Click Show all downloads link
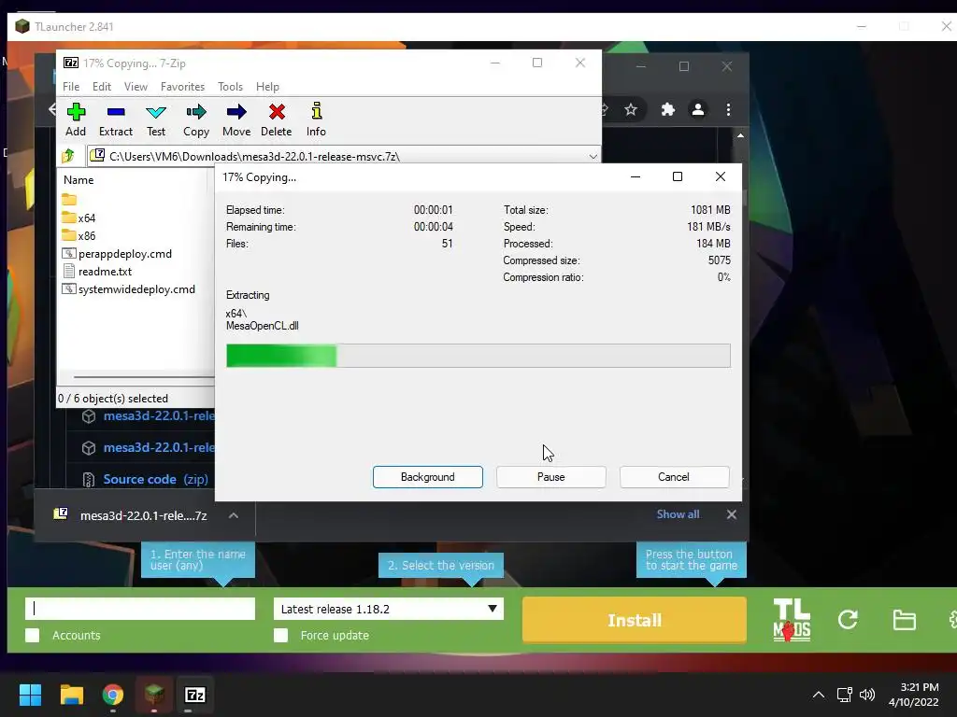This screenshot has width=957, height=717. click(x=678, y=514)
